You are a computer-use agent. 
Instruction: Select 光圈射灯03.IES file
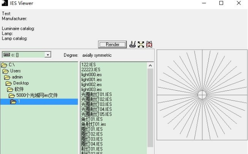[97, 104]
